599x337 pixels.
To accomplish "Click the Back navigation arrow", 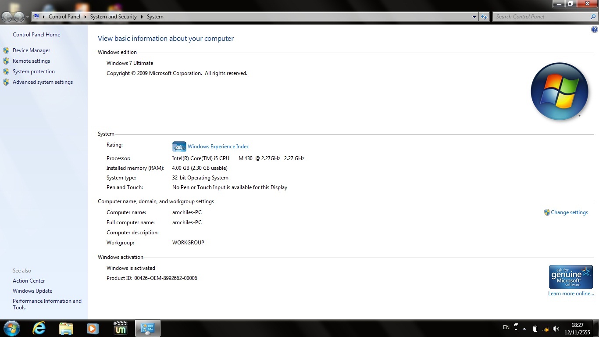I will pos(7,17).
